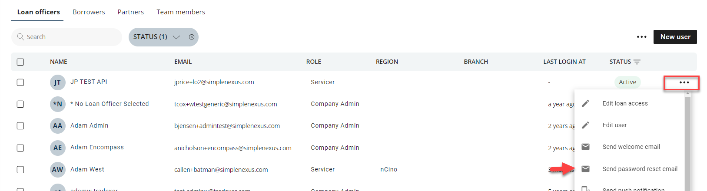Click the pencil icon beside Edit user
Viewport: 707px width, 191px height.
[585, 125]
